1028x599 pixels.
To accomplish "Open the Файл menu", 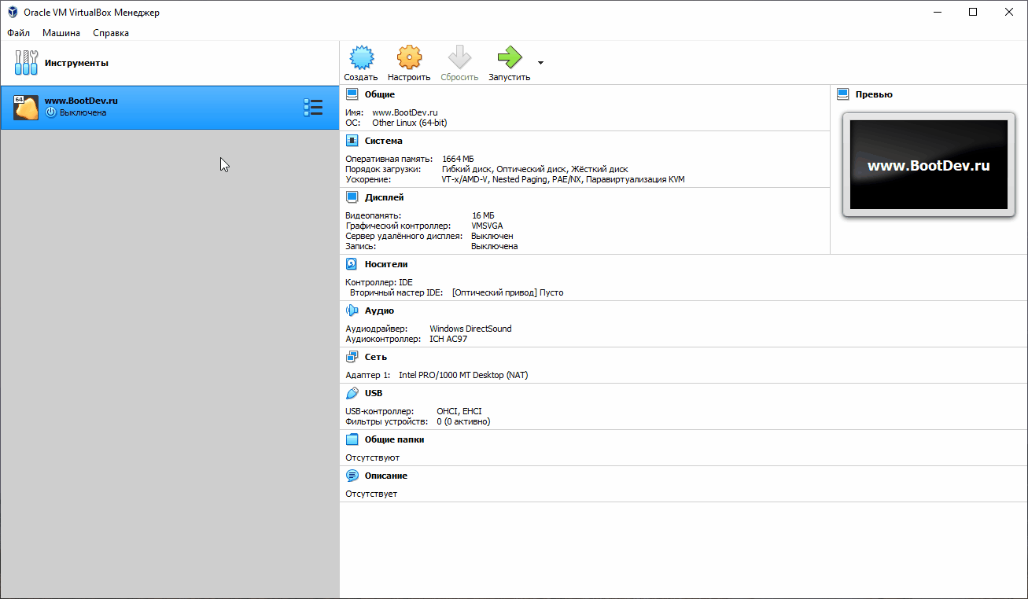I will pos(19,33).
